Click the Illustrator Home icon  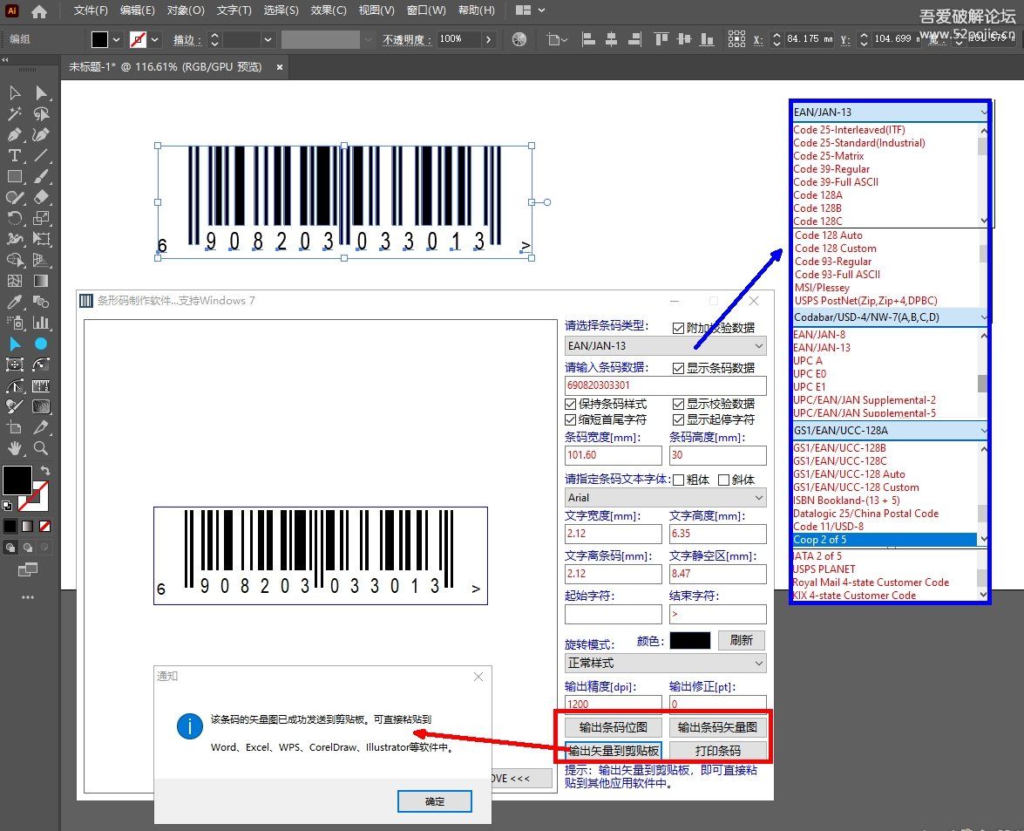(x=39, y=11)
